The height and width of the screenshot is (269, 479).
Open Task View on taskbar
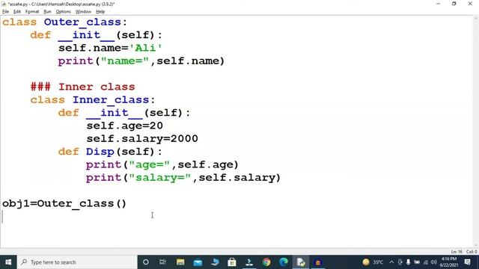click(162, 262)
